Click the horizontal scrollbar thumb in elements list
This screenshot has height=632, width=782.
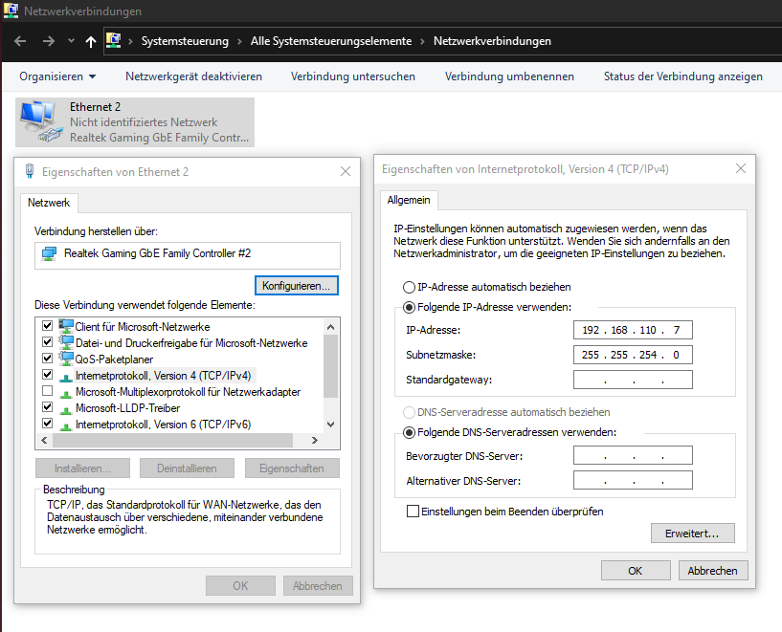click(x=172, y=440)
